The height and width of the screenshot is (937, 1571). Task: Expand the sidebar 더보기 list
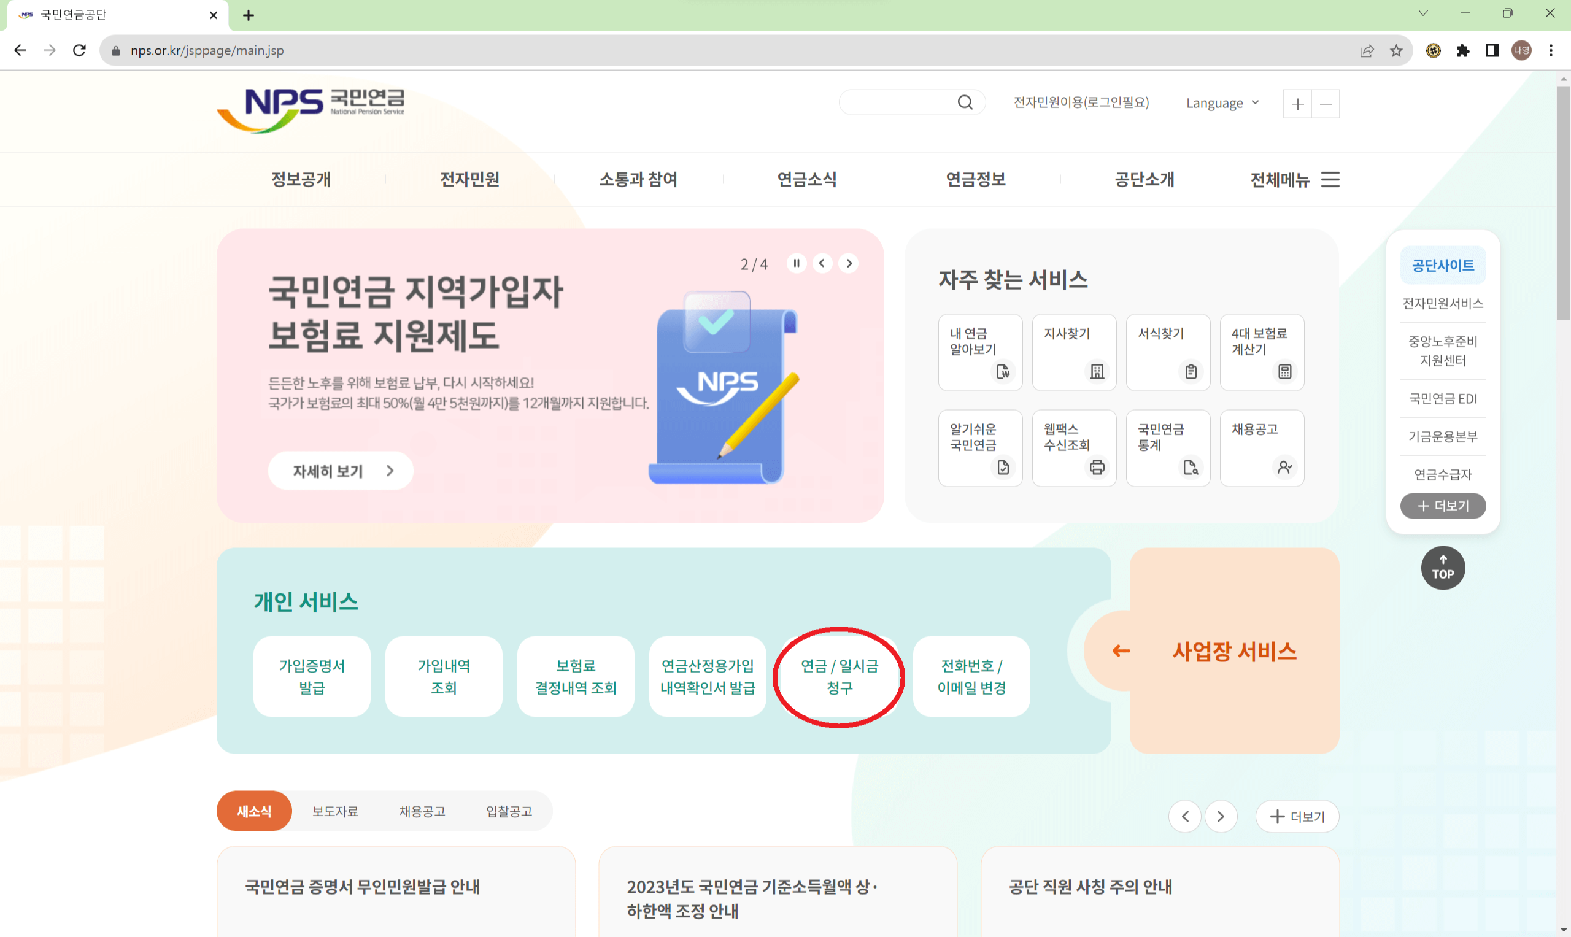click(1442, 506)
